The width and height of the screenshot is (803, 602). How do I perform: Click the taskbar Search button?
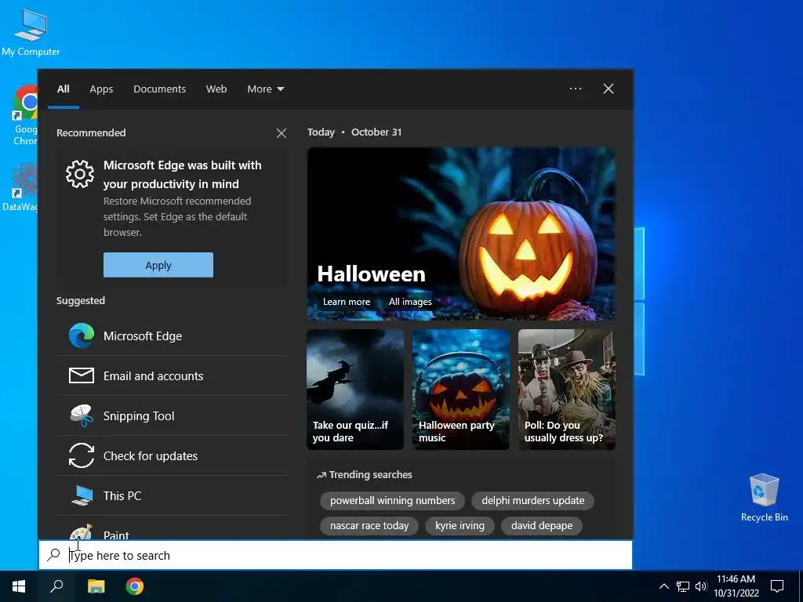[56, 586]
